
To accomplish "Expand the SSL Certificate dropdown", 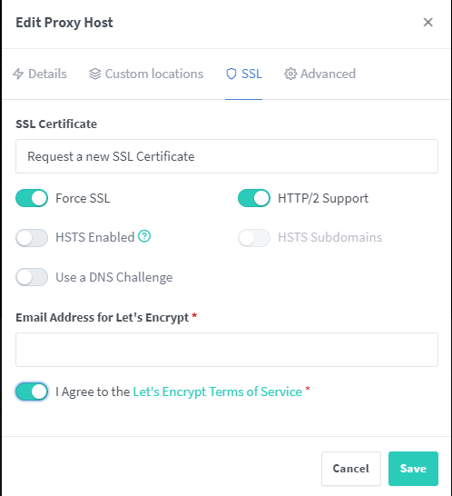I will (x=227, y=156).
